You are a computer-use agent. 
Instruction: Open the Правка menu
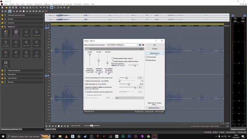click(12, 4)
